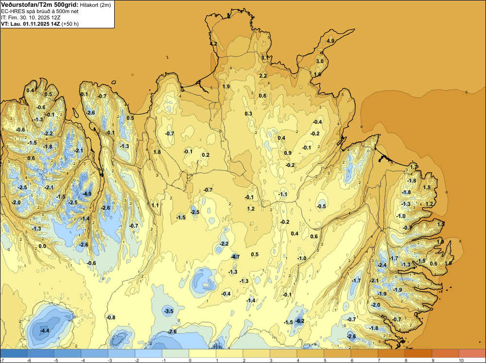Click the 'EC-HRES spá brúuð á 500m net' line

40,12
